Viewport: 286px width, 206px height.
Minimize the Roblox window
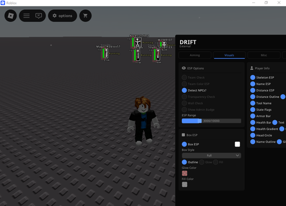click(253, 3)
